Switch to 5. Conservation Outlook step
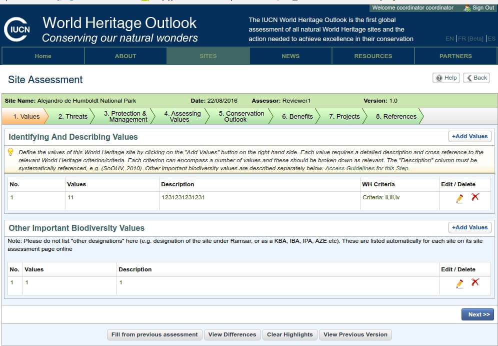Image resolution: width=498 pixels, height=346 pixels. pyautogui.click(x=241, y=116)
